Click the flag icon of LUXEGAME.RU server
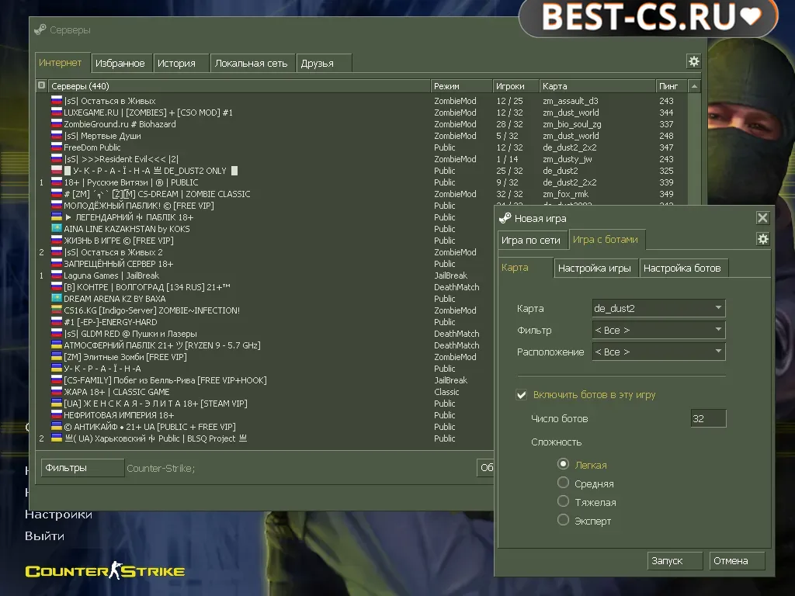 click(x=56, y=113)
